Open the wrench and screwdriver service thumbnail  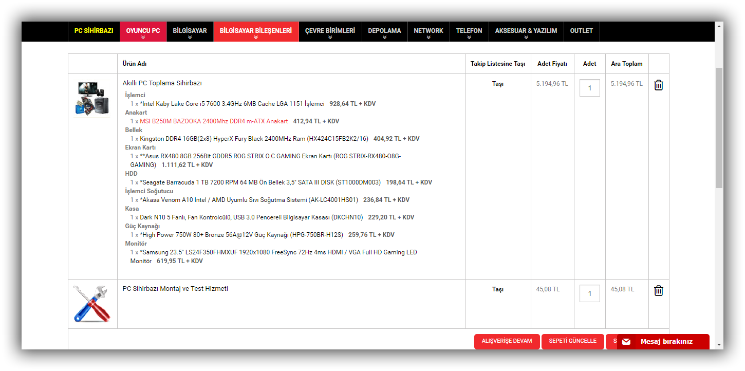click(92, 304)
